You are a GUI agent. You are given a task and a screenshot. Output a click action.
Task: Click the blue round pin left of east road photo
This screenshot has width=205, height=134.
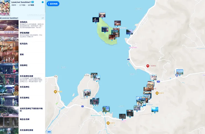click(177, 75)
